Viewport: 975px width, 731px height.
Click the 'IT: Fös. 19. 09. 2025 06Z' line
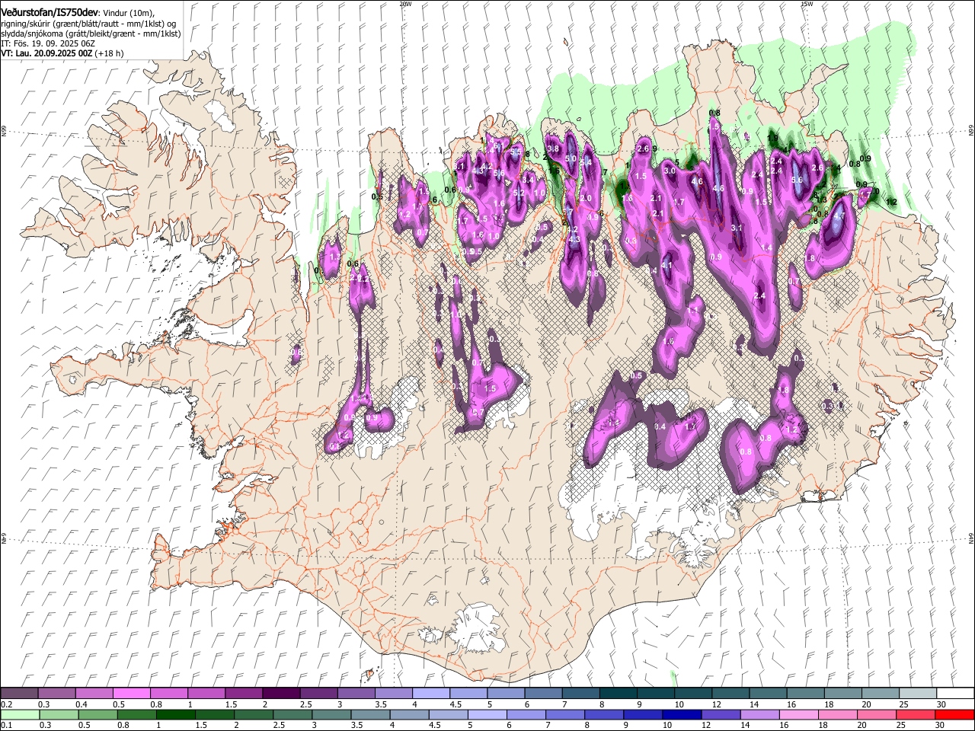click(48, 43)
